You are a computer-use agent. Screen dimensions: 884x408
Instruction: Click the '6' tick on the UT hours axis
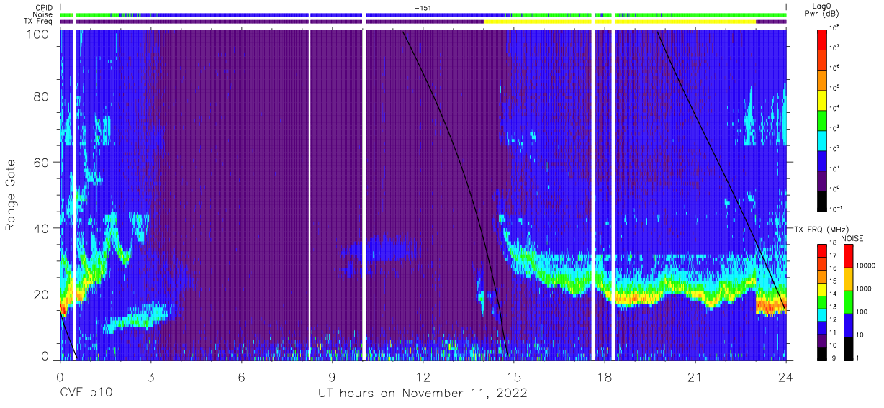point(241,376)
